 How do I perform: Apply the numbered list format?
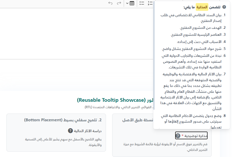(x=150, y=3)
